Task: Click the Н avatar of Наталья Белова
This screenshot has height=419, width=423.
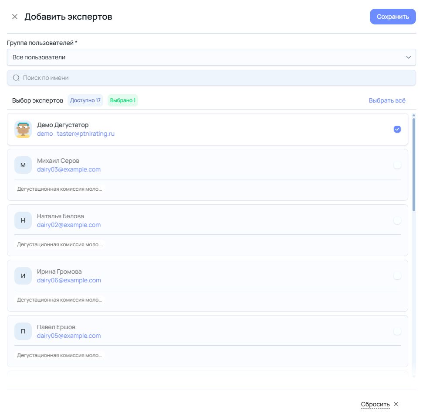Action: coord(23,220)
